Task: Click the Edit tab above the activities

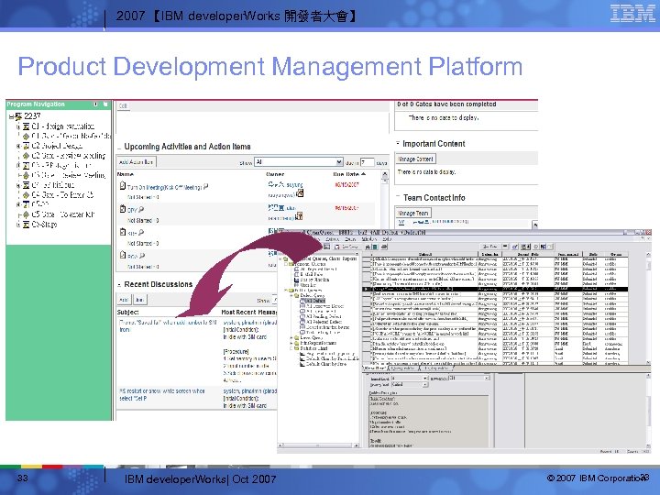Action: (123, 106)
